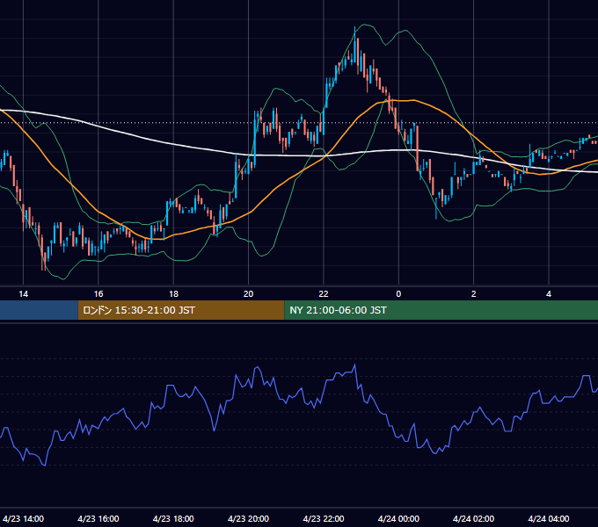Click the 16 hour axis label
Screen dimensions: 598x527
click(98, 294)
